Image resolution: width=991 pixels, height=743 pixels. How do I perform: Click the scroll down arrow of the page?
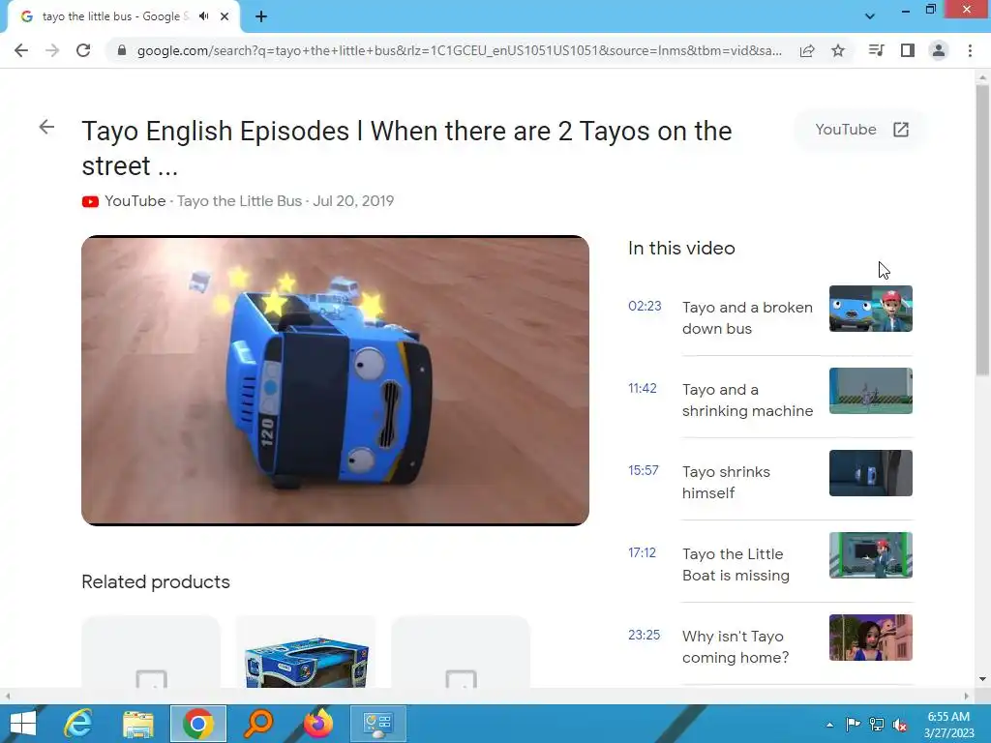pos(982,679)
